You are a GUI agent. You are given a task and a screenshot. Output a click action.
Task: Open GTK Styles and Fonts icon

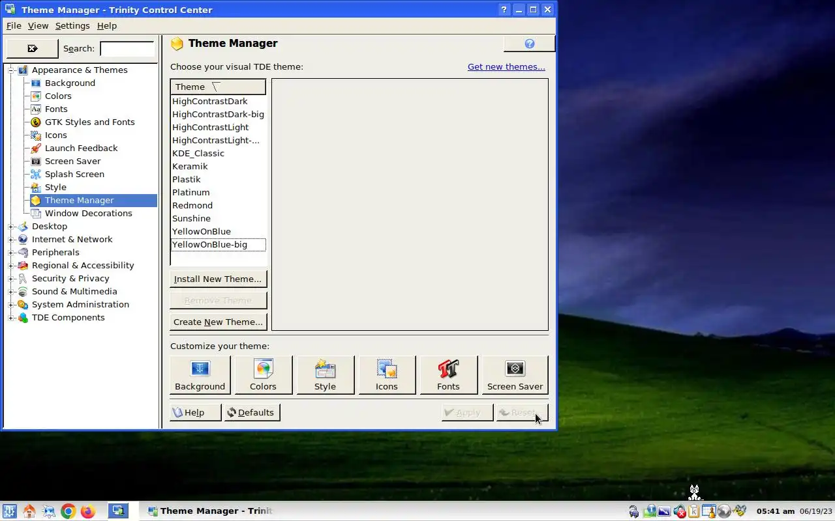point(36,122)
